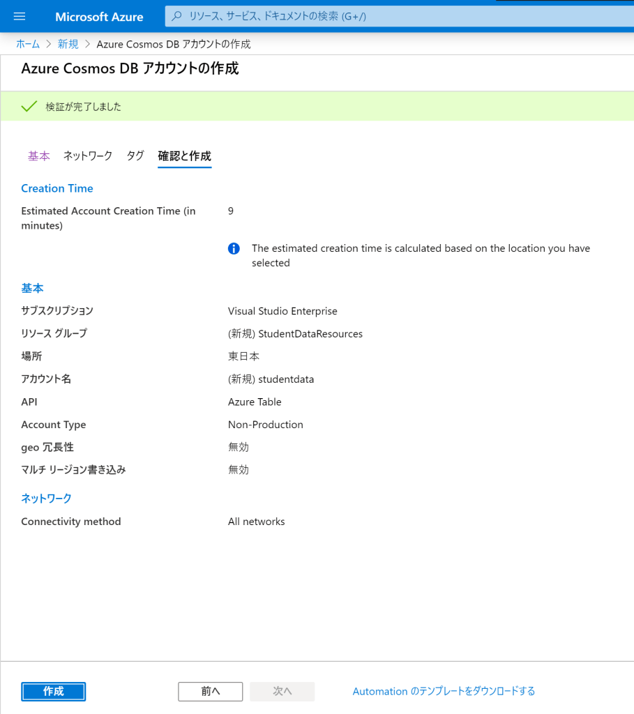Click the magnifier icon in search bar
Screen dimensions: 634x714
(x=177, y=16)
